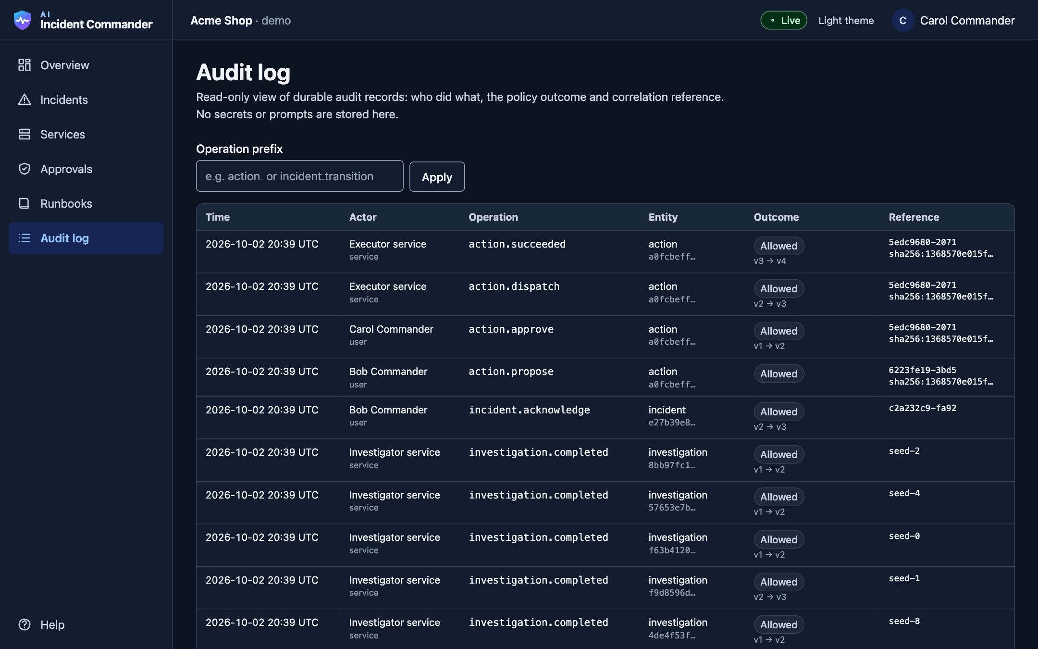The height and width of the screenshot is (649, 1038).
Task: Click the Carol Commander avatar circle
Action: tap(902, 20)
